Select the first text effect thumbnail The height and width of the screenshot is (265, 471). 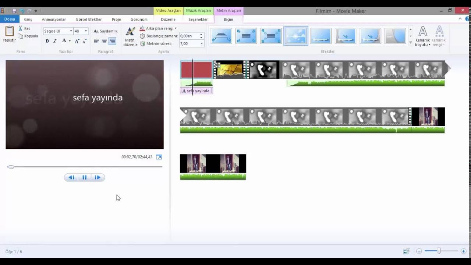(221, 36)
